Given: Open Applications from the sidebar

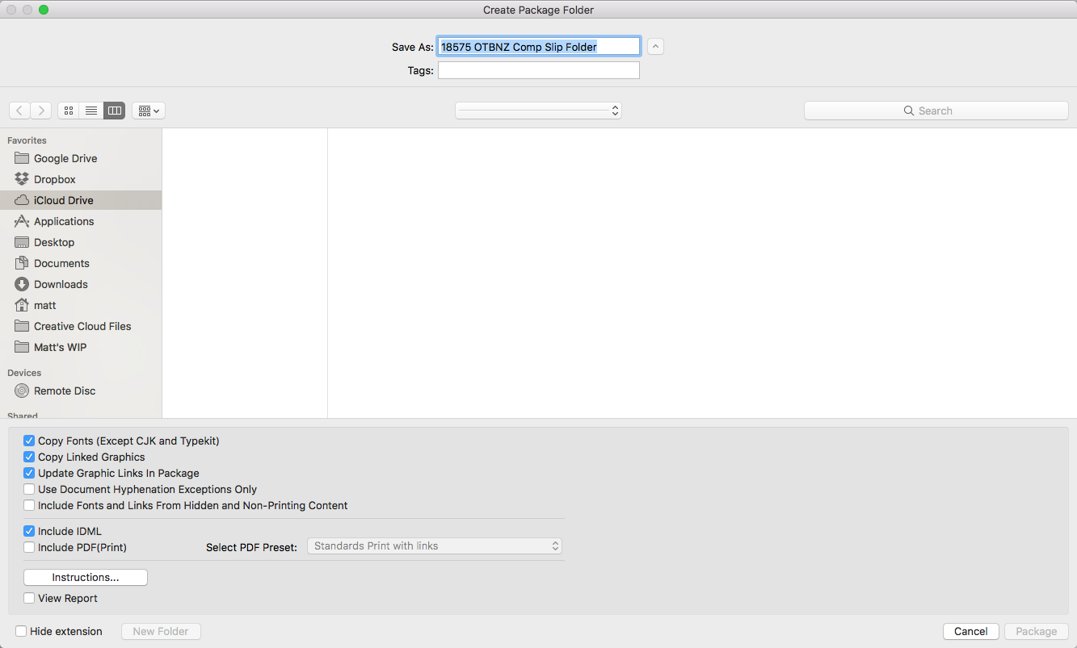Looking at the screenshot, I should pyautogui.click(x=81, y=221).
